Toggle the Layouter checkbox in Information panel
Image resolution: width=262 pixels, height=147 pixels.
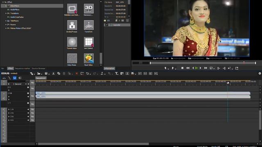coord(106,25)
